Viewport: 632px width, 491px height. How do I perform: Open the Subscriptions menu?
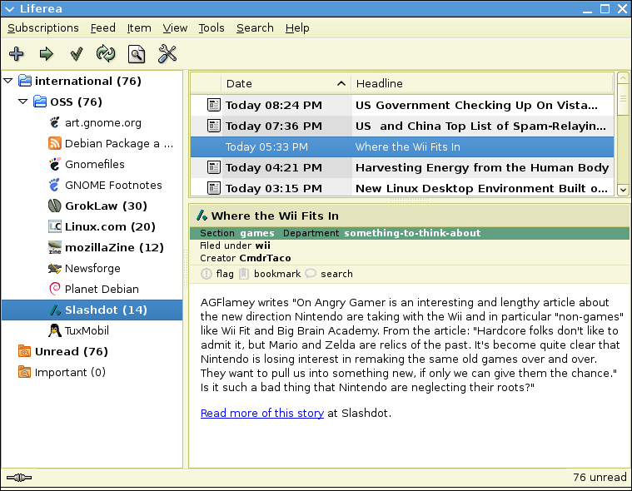coord(43,27)
